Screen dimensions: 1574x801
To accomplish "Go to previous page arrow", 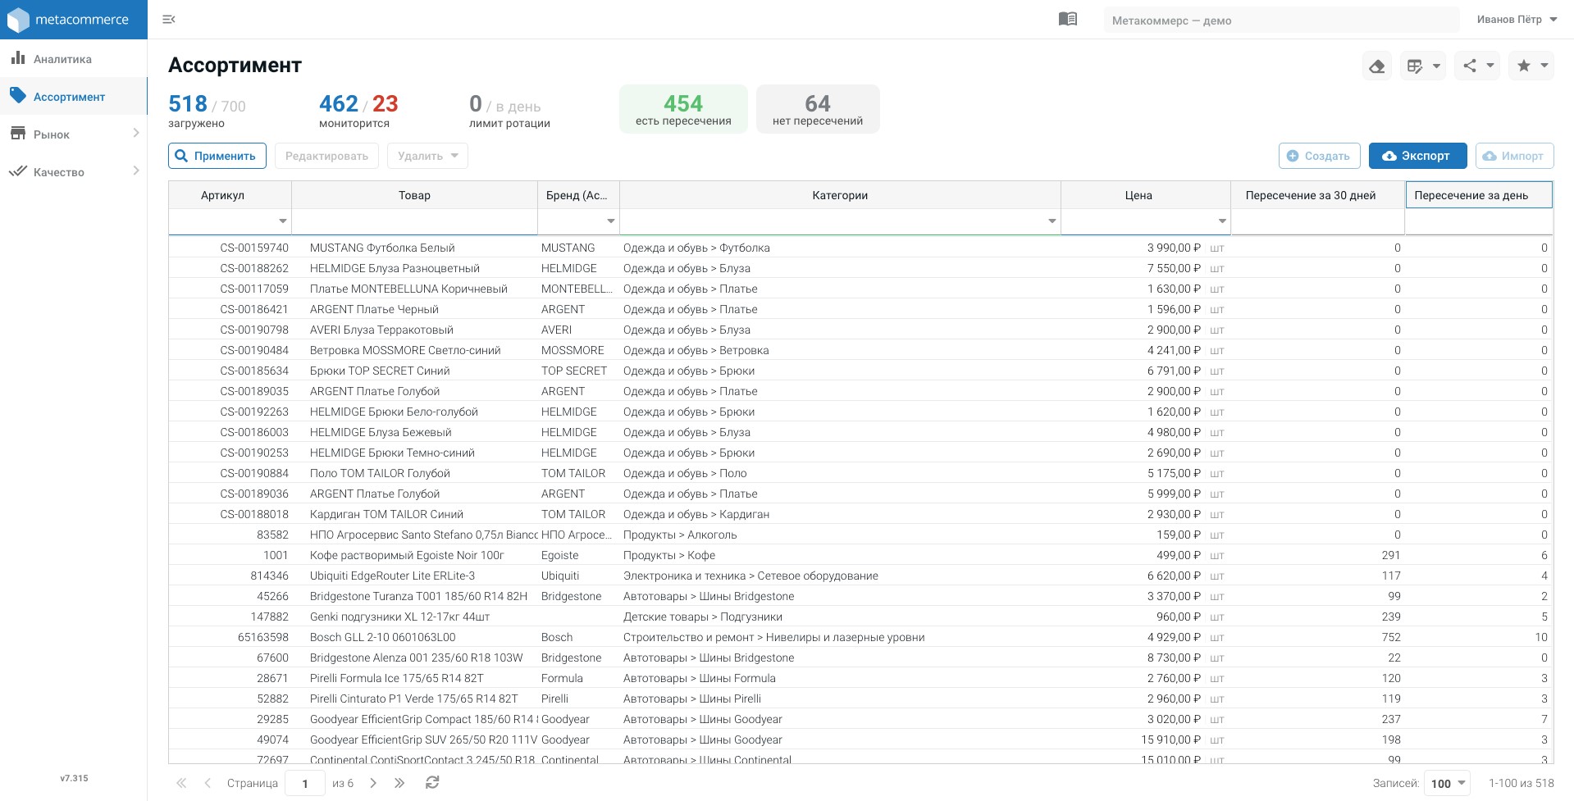I will [208, 783].
